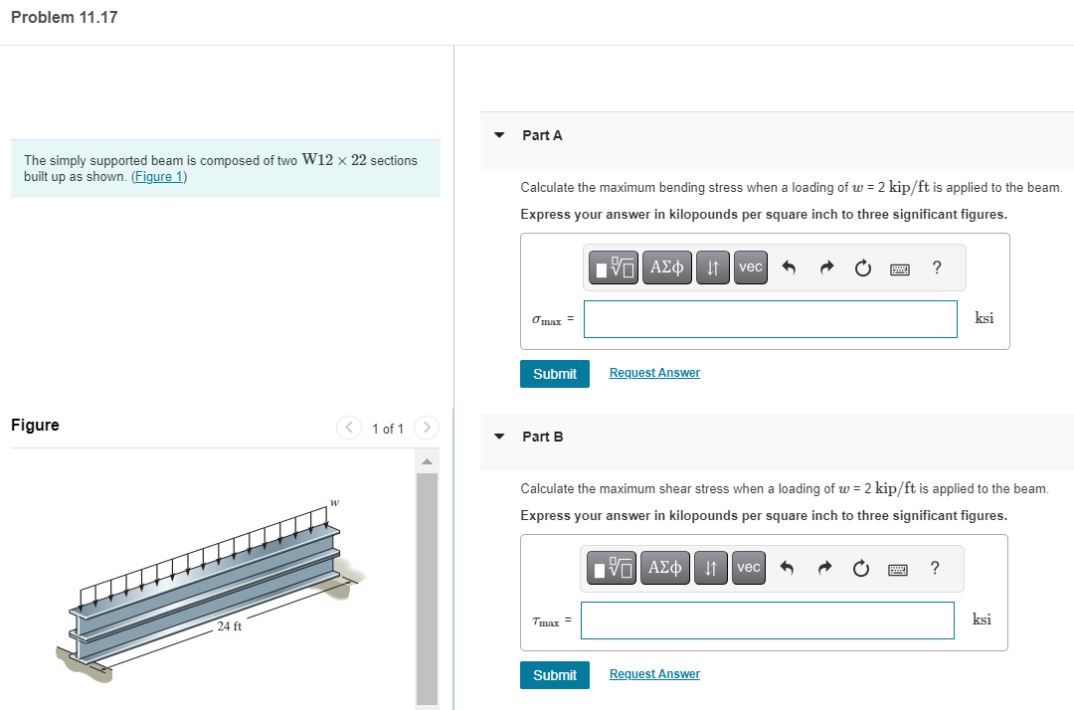Show keyboard shortcuts in Part B
Image resolution: width=1074 pixels, height=710 pixels.
point(898,570)
